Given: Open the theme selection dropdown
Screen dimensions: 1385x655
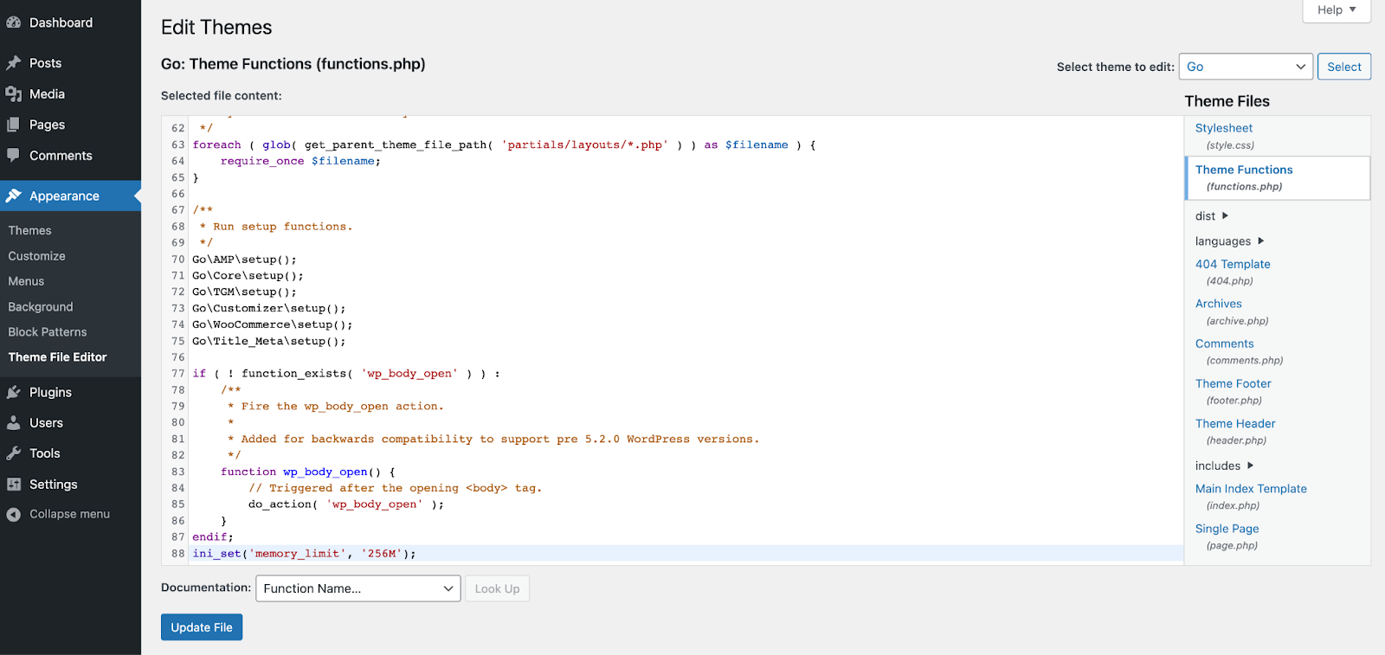Looking at the screenshot, I should [x=1246, y=67].
